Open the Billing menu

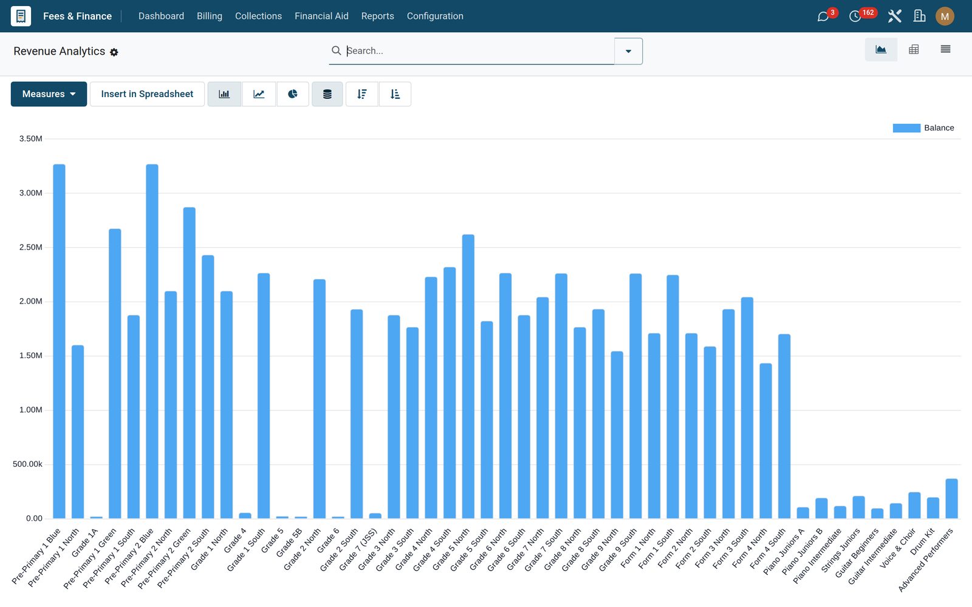[x=210, y=16]
